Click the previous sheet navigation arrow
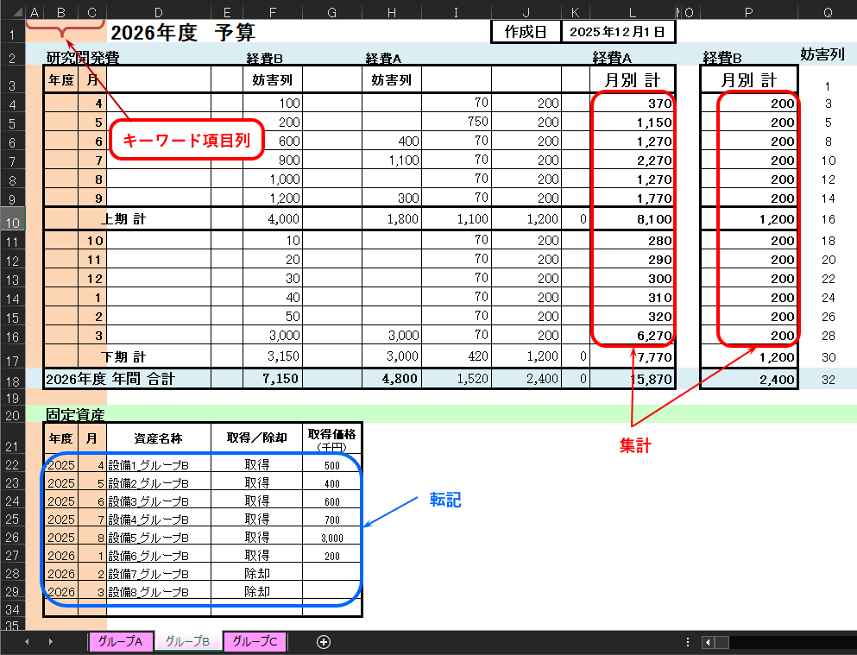857x655 pixels. 27,642
